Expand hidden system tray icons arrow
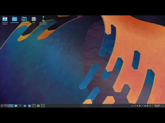The width and height of the screenshot is (165, 123). (x=153, y=106)
